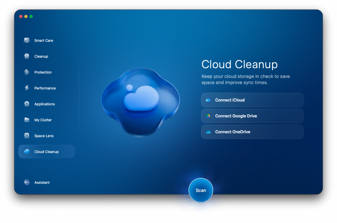This screenshot has width=337, height=223.
Task: Select the My Clutter folder icon
Action: pyautogui.click(x=27, y=120)
